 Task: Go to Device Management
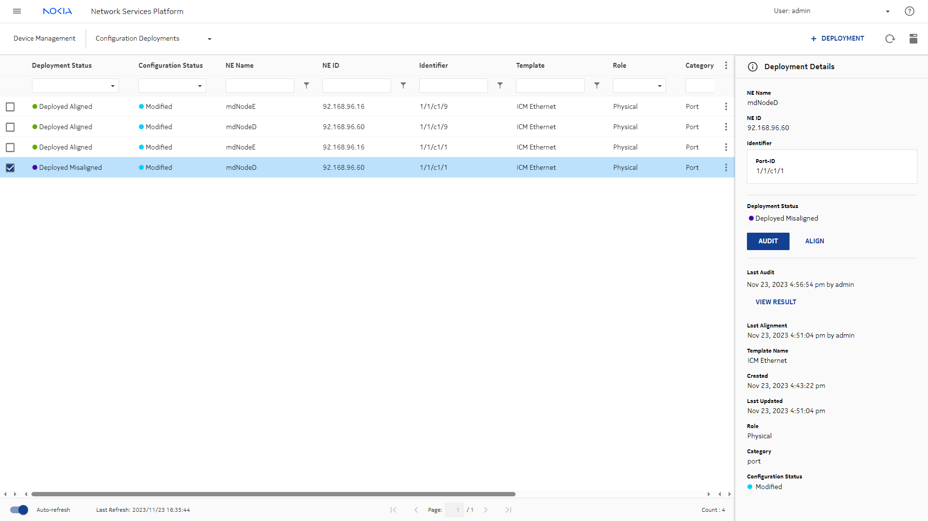click(45, 39)
